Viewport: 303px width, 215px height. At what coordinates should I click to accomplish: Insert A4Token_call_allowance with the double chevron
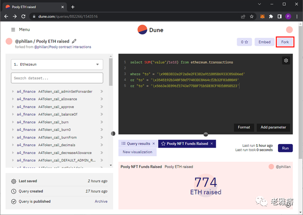(x=102, y=99)
